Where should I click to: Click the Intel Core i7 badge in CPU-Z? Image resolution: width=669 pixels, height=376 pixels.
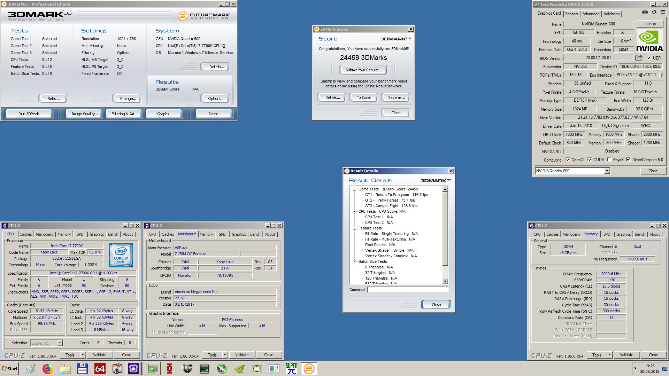[121, 256]
